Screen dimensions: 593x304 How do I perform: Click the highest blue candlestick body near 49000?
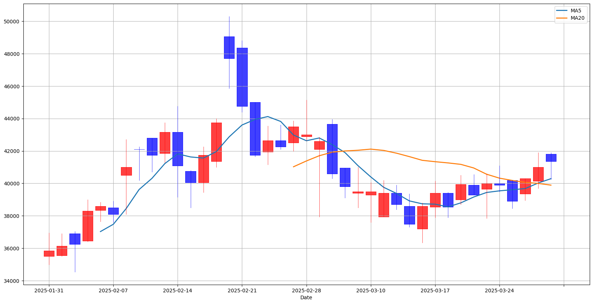229,47
